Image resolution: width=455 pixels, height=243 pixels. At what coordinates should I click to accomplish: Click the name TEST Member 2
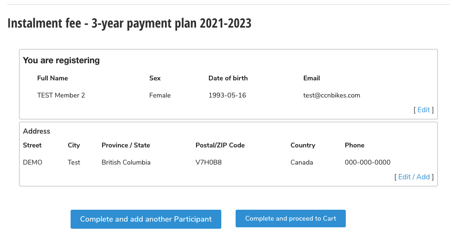coord(61,95)
